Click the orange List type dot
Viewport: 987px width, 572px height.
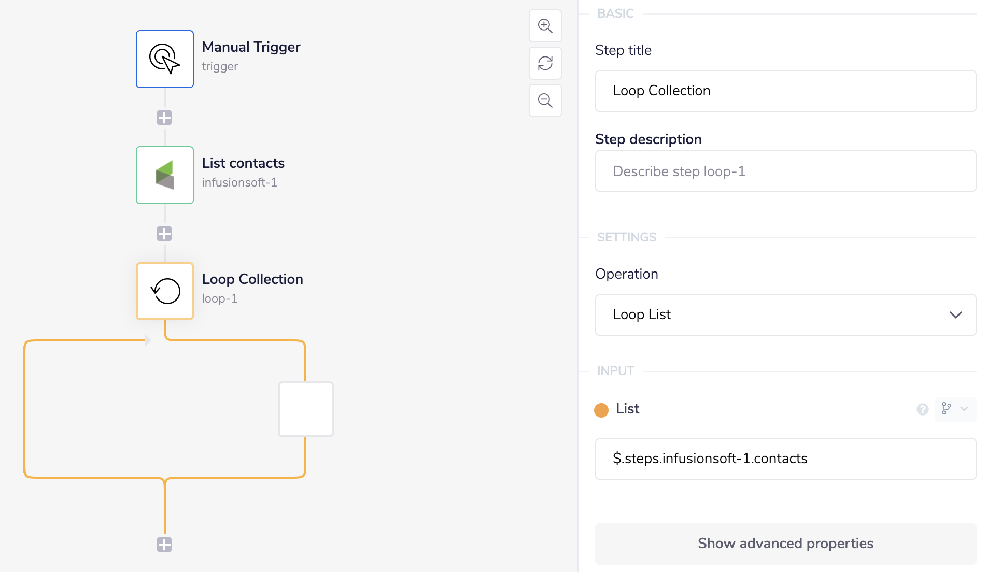pyautogui.click(x=601, y=410)
